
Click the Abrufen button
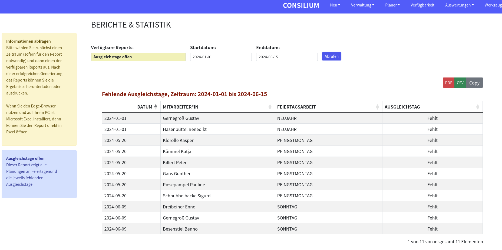tap(332, 56)
